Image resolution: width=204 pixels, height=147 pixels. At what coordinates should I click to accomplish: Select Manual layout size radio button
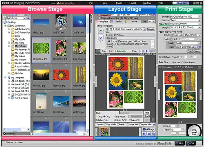99,15
